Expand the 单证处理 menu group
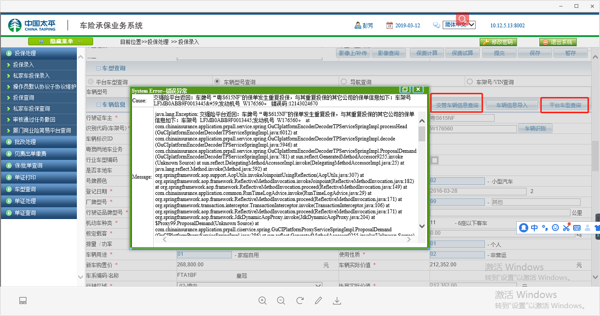This screenshot has height=316, width=600. (x=38, y=201)
